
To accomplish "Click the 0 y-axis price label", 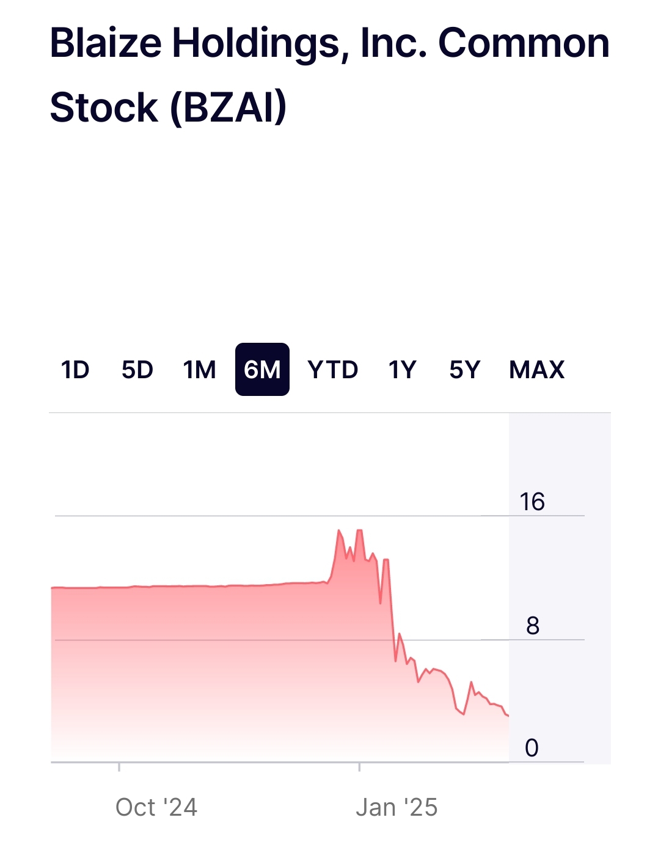I will 532,748.
